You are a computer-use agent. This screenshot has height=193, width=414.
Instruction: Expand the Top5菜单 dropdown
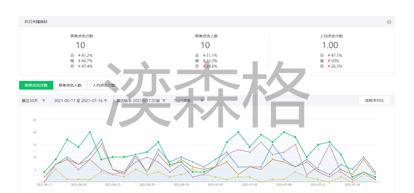[x=189, y=101]
